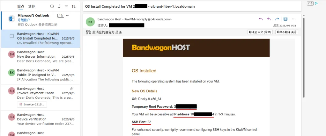Click the reply arrow icon
Viewport: 326px width, 136px height.
(261, 19)
